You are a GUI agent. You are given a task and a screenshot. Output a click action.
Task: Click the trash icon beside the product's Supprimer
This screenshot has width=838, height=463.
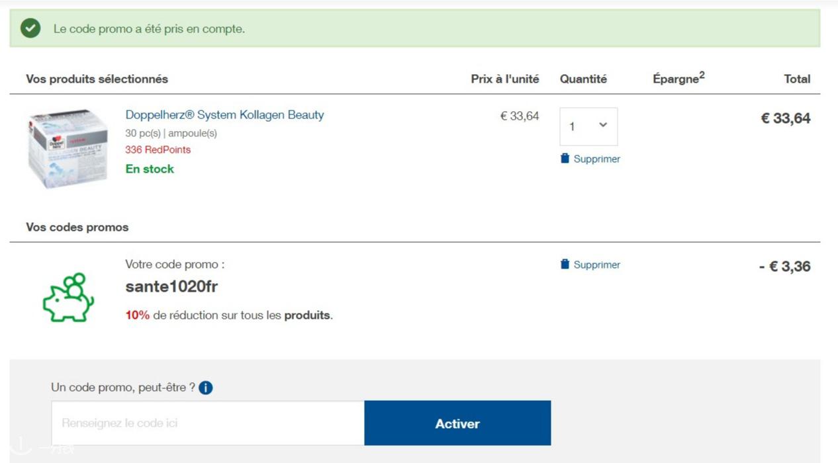point(565,159)
